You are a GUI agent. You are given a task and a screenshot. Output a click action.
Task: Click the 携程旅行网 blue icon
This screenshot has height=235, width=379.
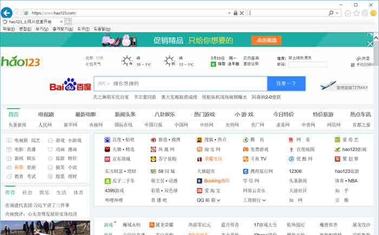(x=246, y=171)
